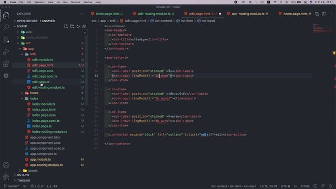
Task: Open edit.page.scss in explorer
Action: [x=43, y=71]
